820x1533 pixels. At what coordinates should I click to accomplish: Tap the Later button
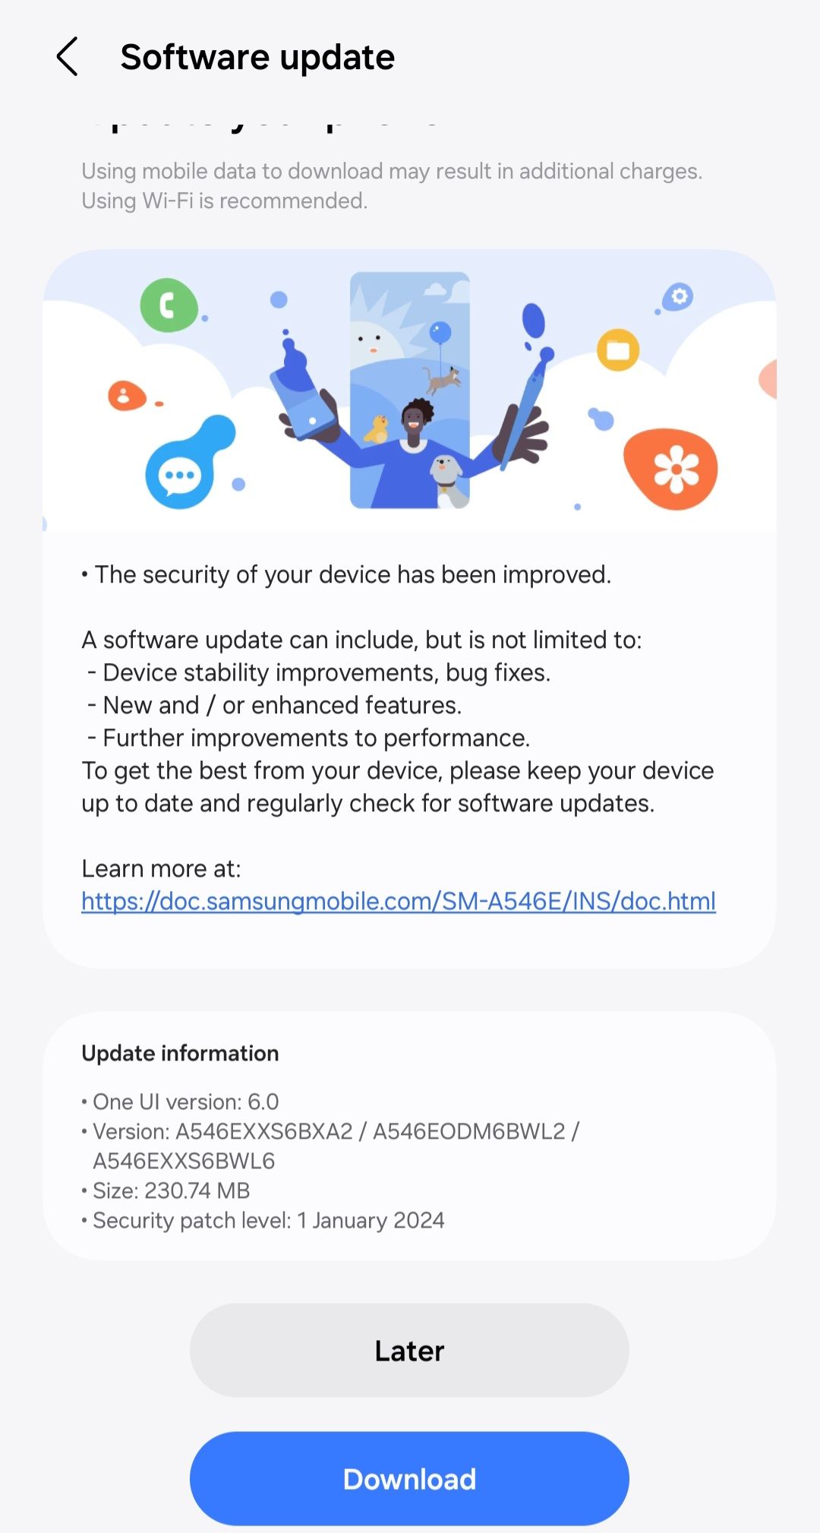(x=409, y=1350)
